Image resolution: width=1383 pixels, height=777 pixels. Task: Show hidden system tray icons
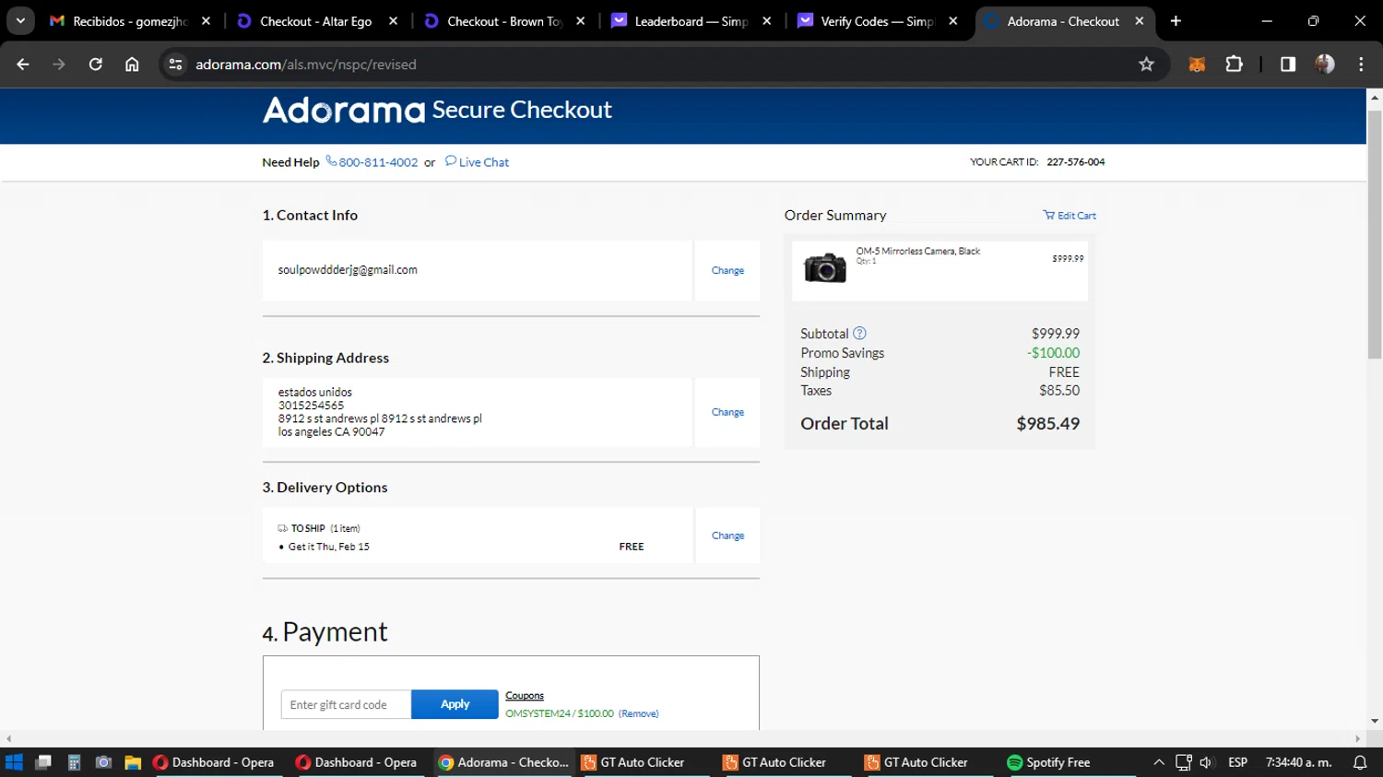[1159, 762]
